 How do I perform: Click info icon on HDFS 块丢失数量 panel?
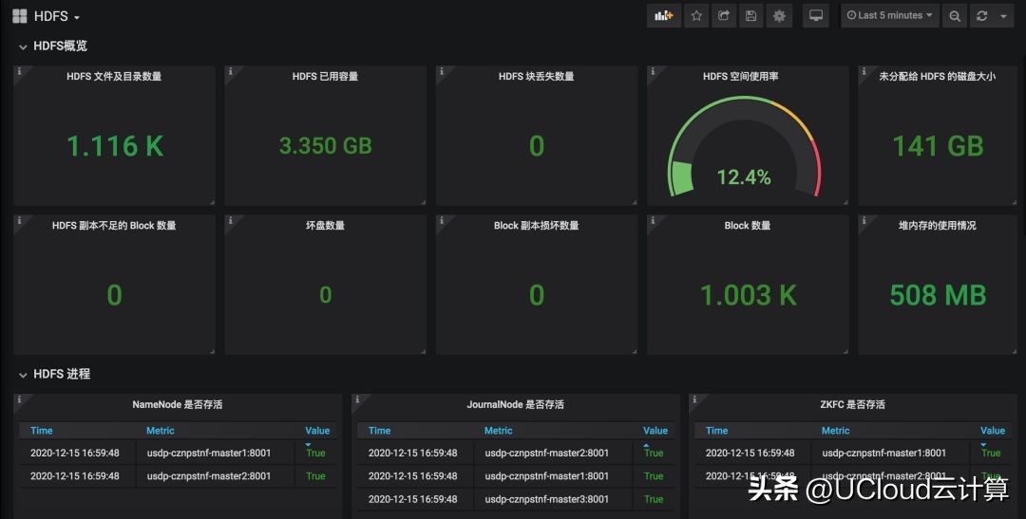[x=442, y=71]
